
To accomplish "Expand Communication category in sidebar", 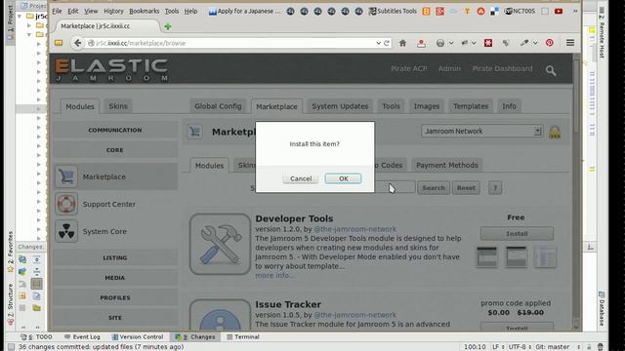I will pos(115,130).
